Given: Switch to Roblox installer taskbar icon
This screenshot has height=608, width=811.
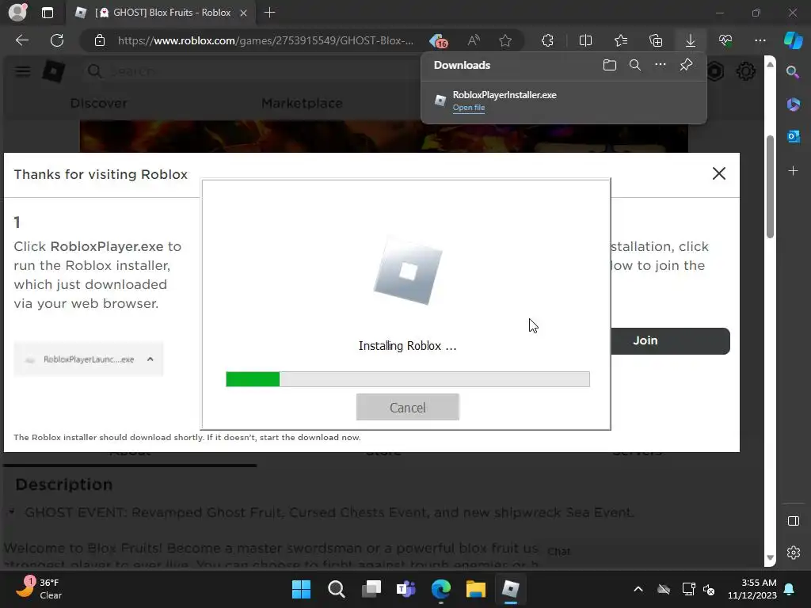Looking at the screenshot, I should click(511, 589).
